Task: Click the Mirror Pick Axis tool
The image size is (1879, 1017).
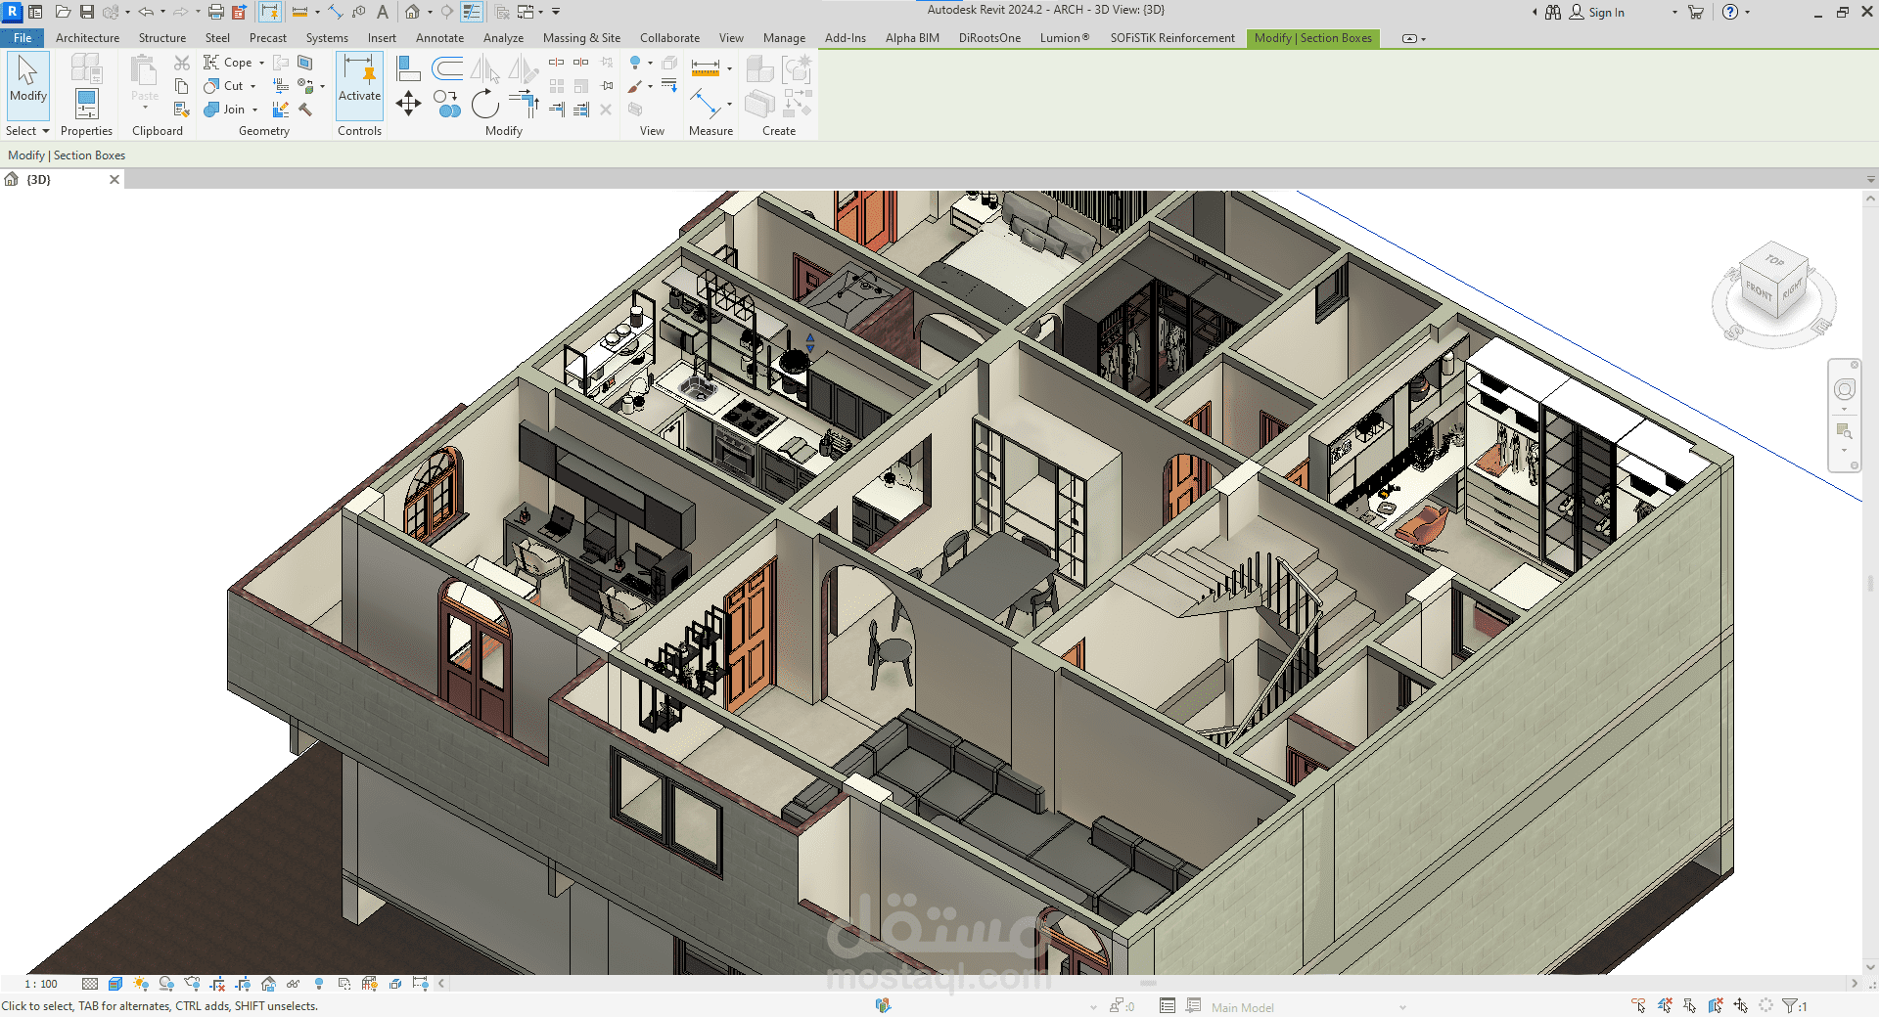Action: pos(485,68)
